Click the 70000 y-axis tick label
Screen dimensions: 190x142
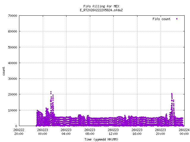pos(12,16)
